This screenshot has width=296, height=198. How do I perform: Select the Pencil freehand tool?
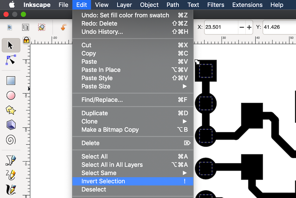pos(11,175)
